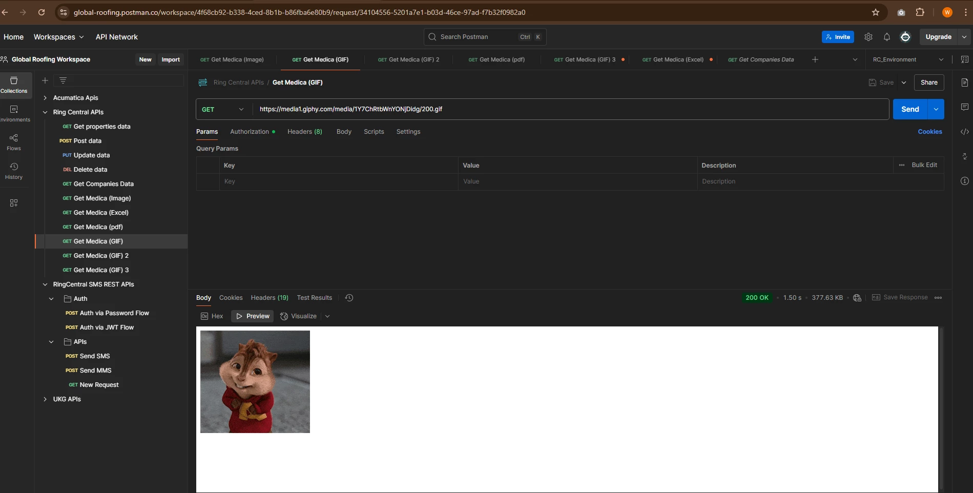Open the Send button dropdown arrow
The width and height of the screenshot is (973, 493).
point(936,109)
